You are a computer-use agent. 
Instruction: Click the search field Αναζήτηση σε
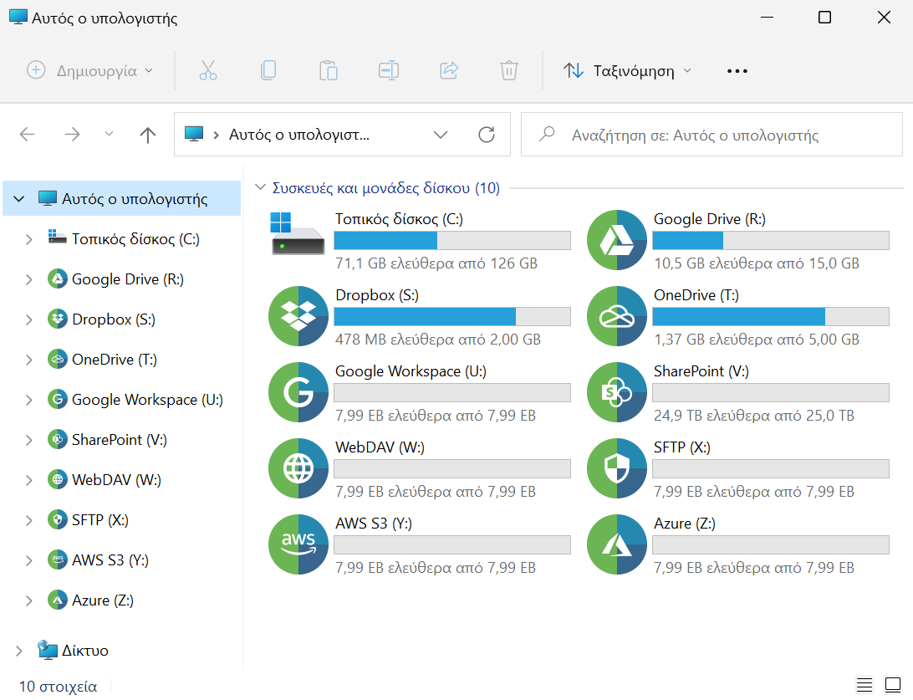(x=712, y=135)
